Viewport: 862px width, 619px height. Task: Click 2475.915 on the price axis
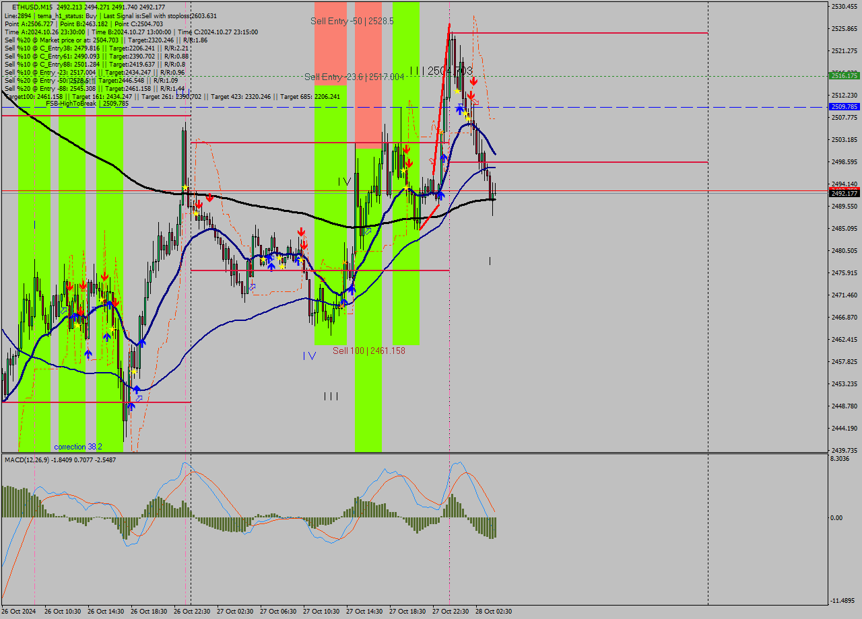(844, 272)
